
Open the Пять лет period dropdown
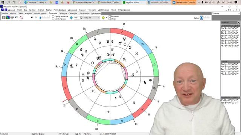click(92, 18)
